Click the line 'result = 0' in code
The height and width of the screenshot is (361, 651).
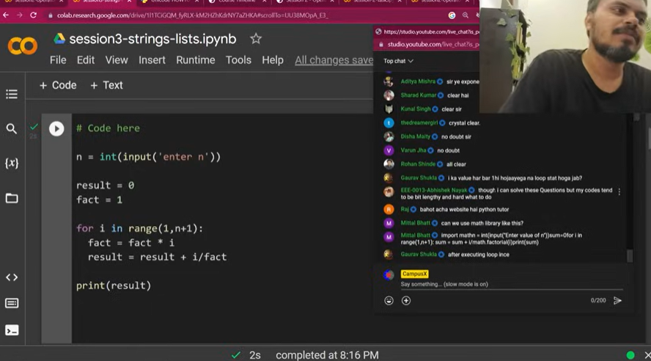105,186
